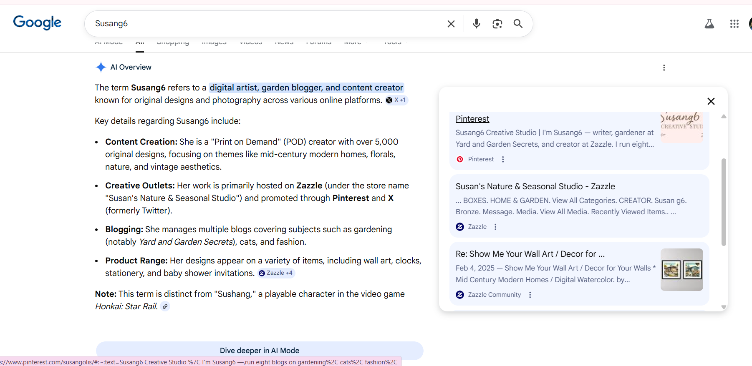Viewport: 752px width, 366px height.
Task: Submit search with the magnifier icon
Action: point(518,24)
